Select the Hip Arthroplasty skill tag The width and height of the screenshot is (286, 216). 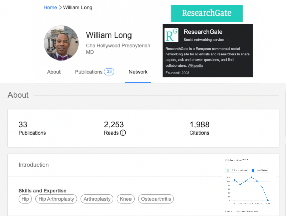point(56,199)
